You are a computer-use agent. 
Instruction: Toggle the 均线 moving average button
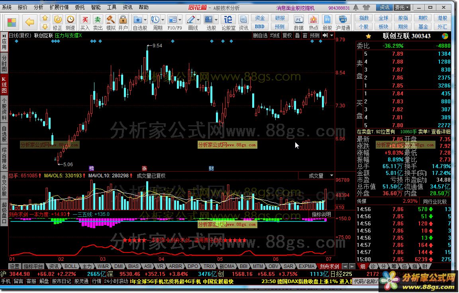pyautogui.click(x=275, y=35)
